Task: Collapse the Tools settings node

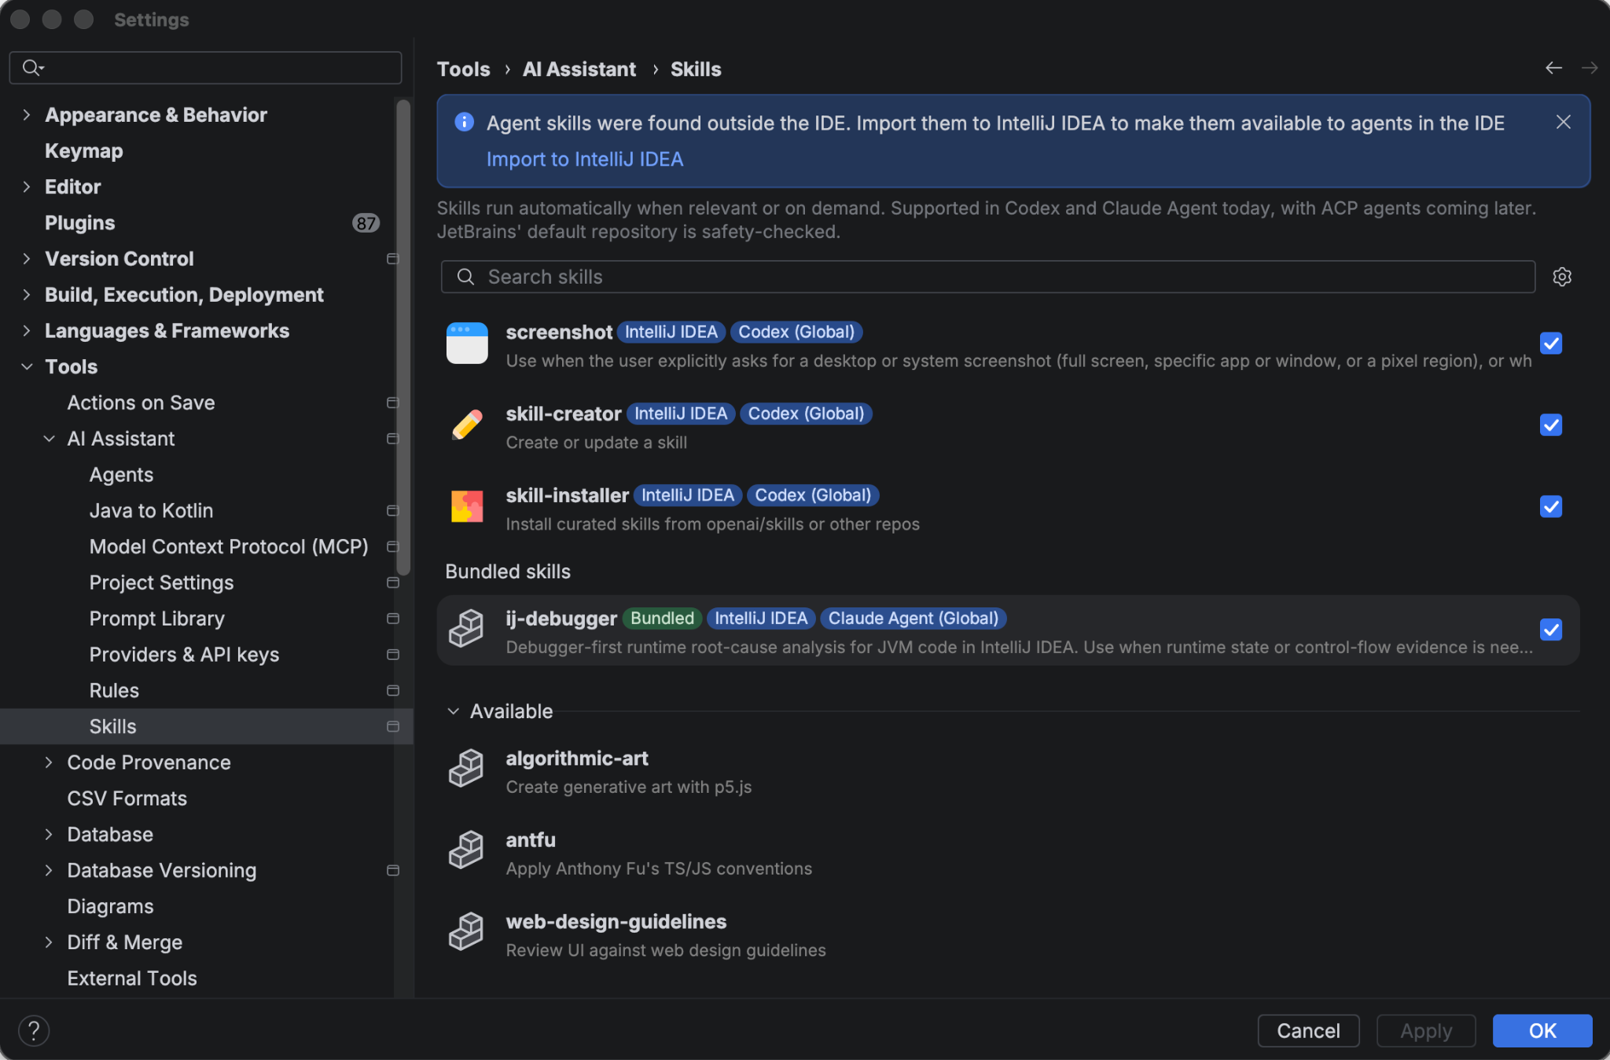Action: [x=27, y=367]
